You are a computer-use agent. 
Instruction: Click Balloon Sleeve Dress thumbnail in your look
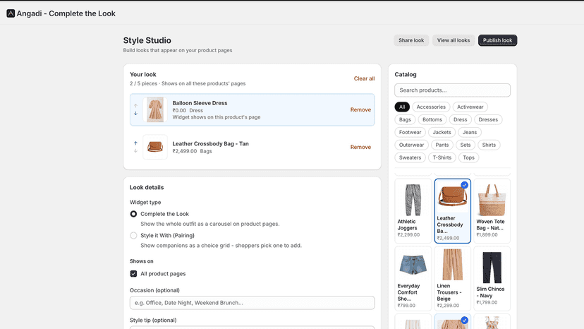(x=155, y=109)
